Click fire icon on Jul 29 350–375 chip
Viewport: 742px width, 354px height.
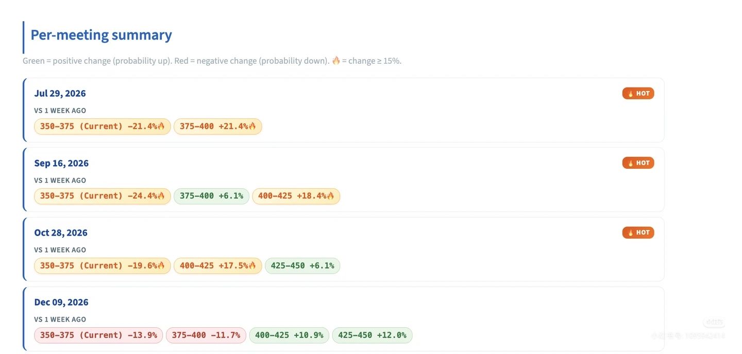click(161, 126)
